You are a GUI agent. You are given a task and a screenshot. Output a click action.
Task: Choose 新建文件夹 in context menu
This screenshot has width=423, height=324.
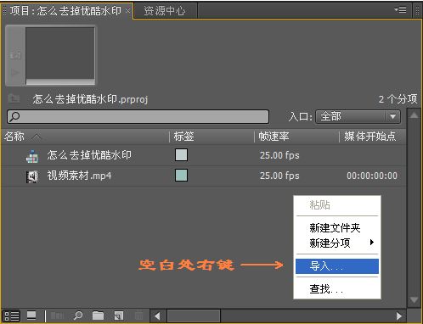(x=335, y=227)
